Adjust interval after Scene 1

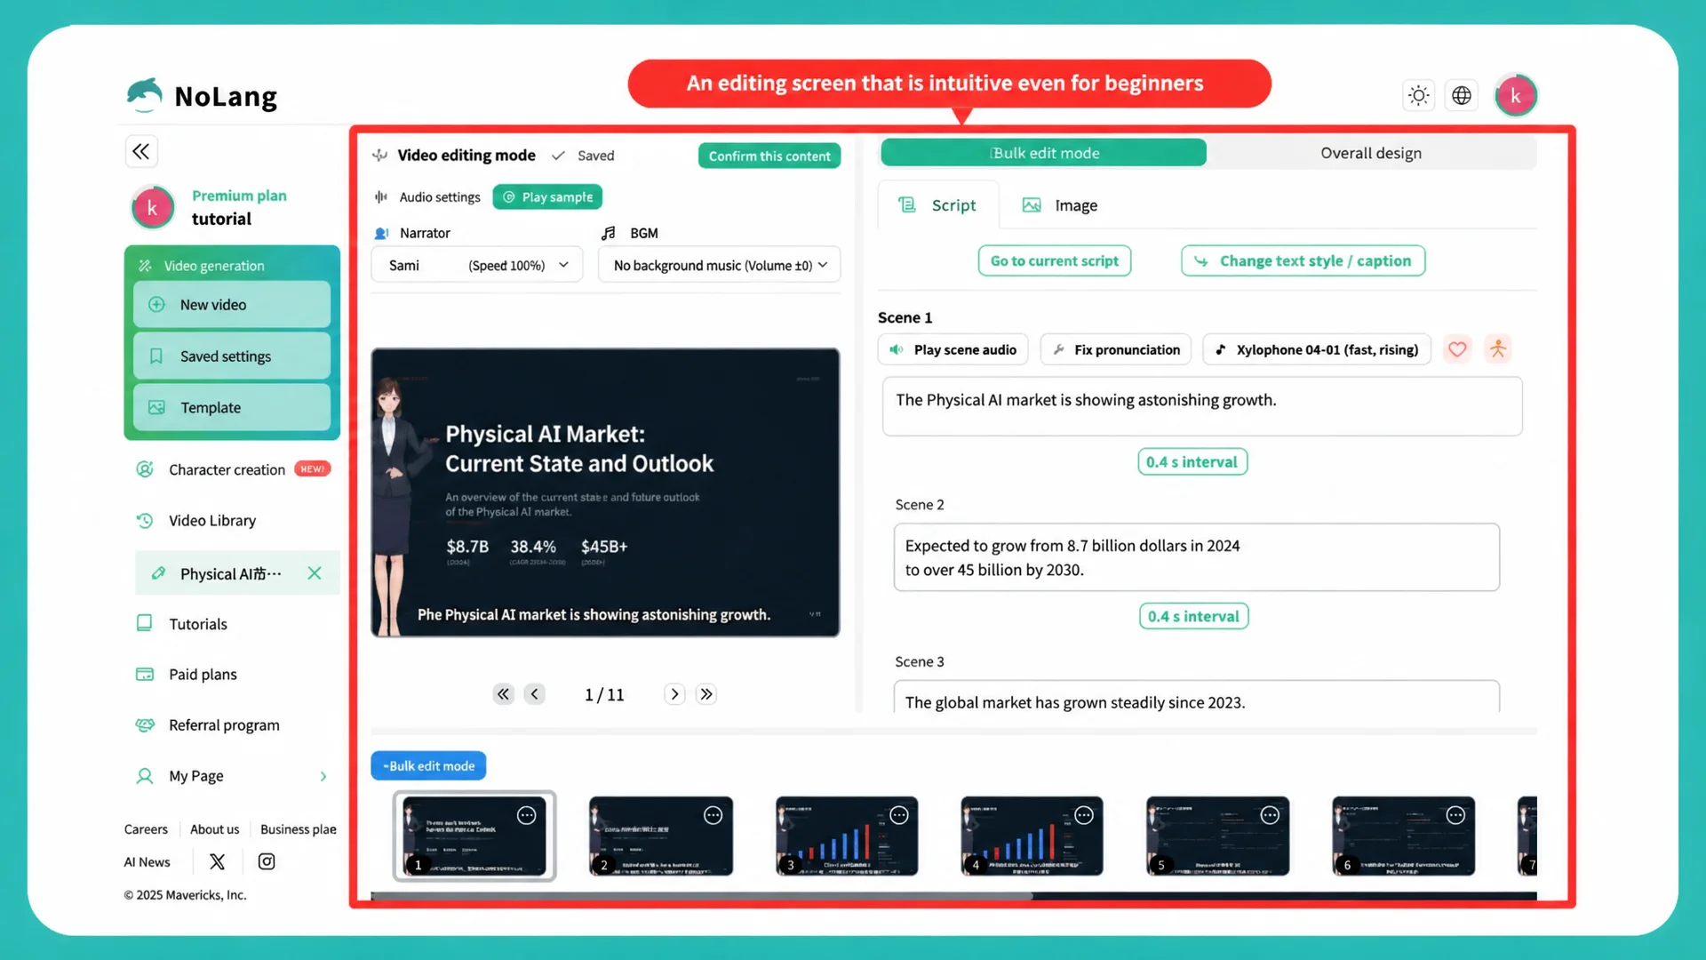[x=1192, y=462]
